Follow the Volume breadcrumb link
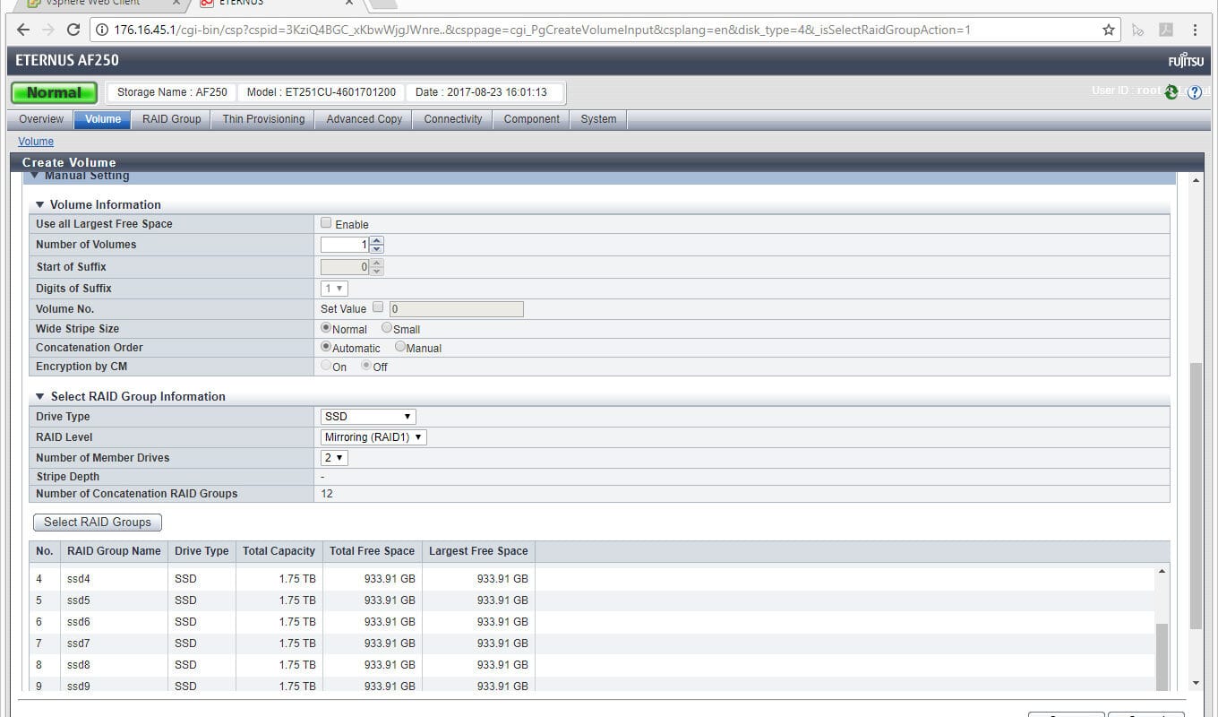 coord(36,142)
